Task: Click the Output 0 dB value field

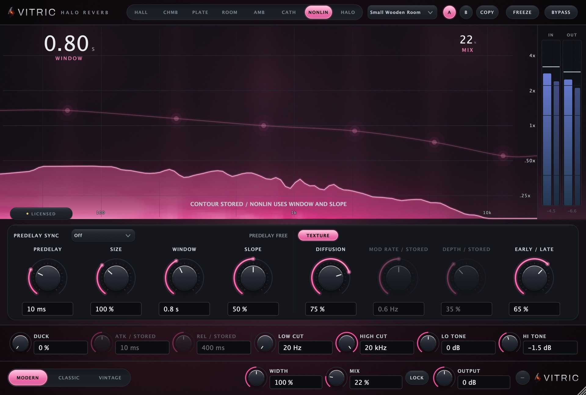Action: tap(484, 382)
